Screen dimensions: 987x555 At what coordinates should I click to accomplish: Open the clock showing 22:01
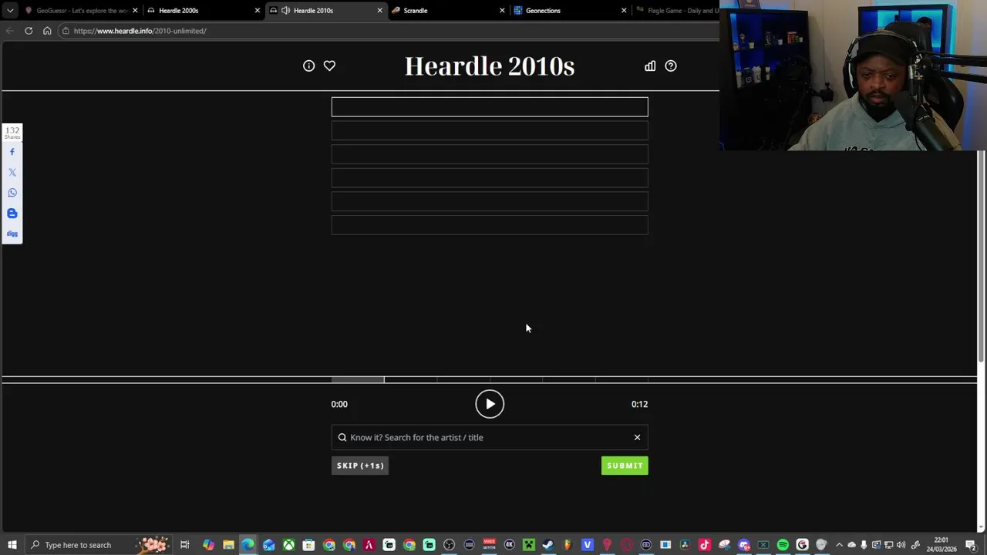coord(942,545)
